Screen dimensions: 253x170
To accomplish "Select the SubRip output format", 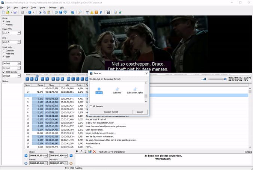I will point(99,91).
